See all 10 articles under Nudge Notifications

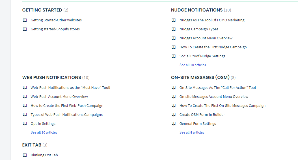193,65
